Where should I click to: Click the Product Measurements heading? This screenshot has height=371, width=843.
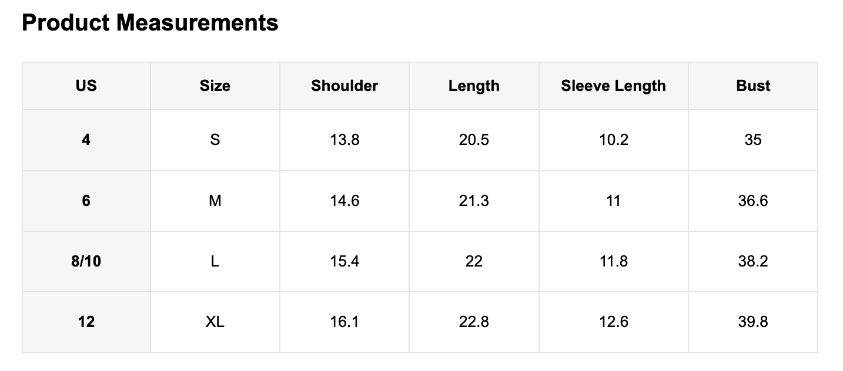click(150, 23)
